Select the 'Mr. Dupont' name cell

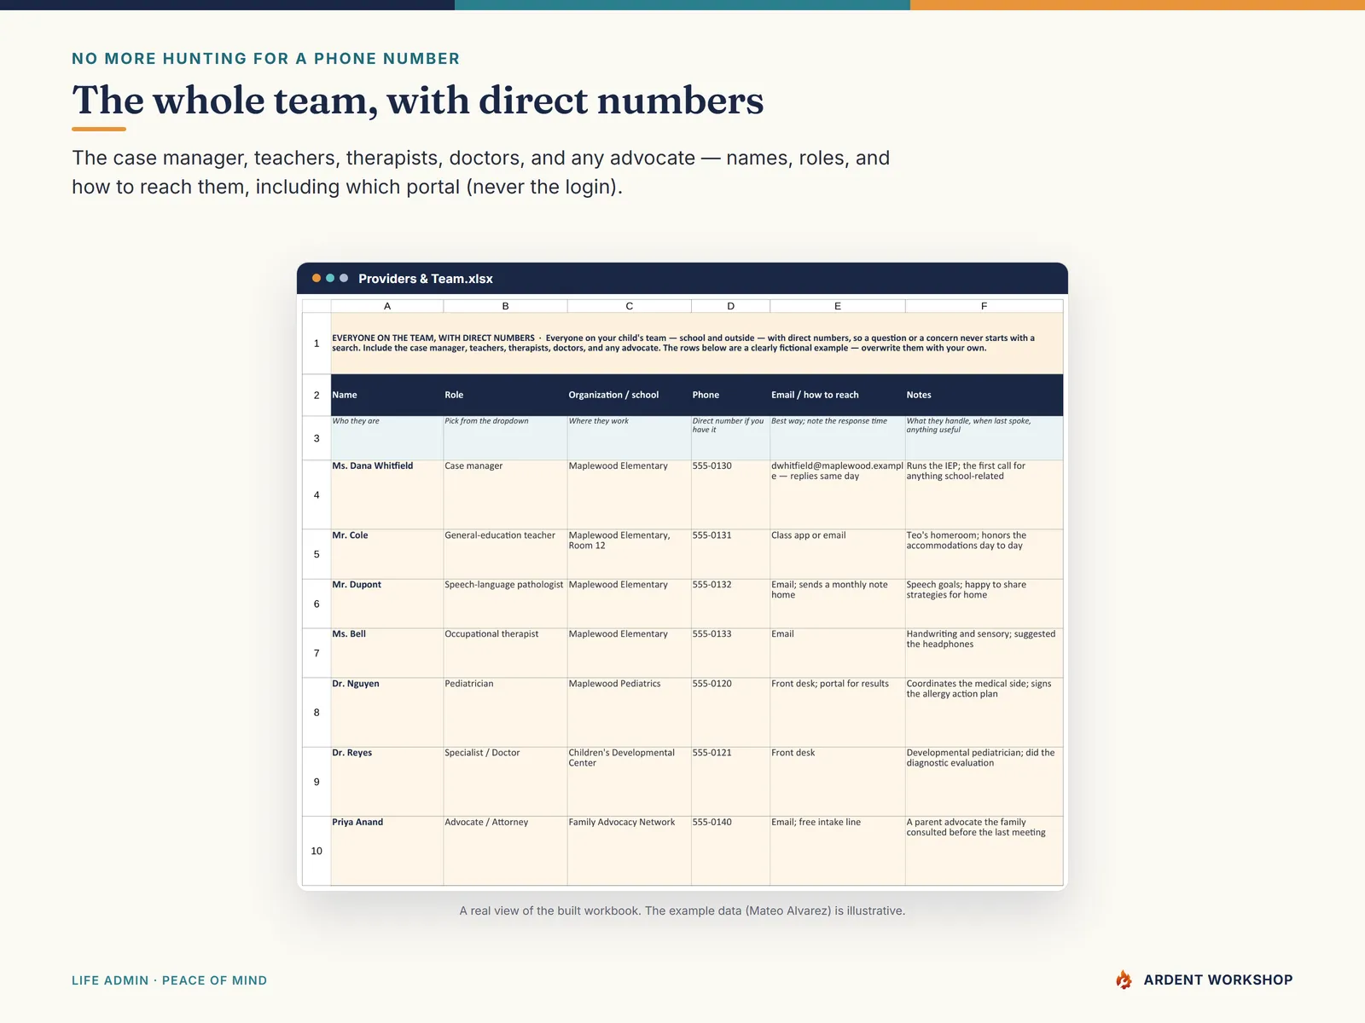click(387, 604)
